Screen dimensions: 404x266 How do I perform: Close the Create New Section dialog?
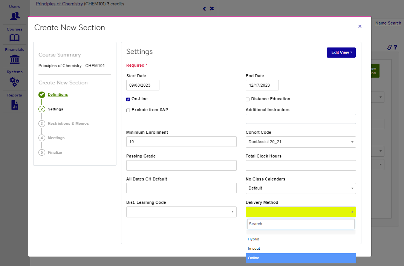360,26
